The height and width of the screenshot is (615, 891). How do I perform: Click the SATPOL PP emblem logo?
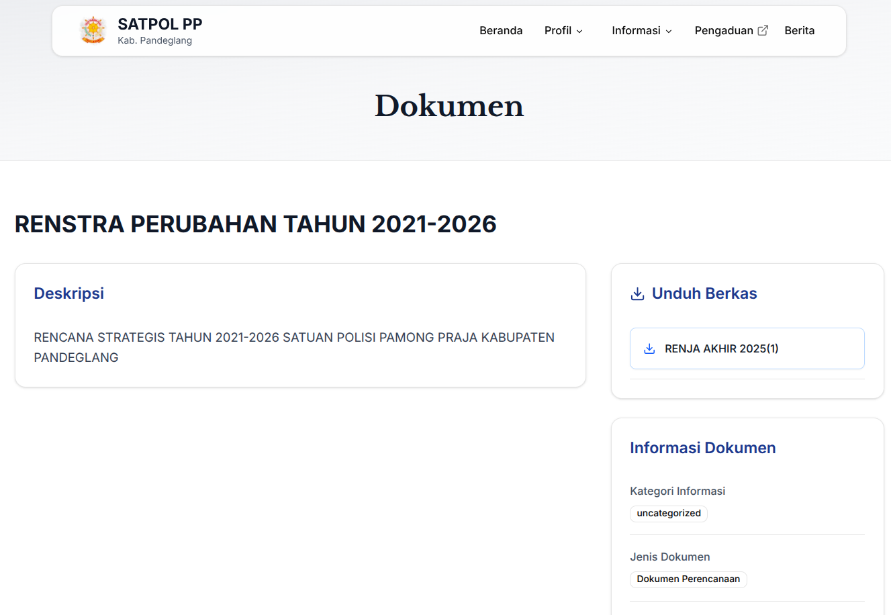(x=93, y=31)
